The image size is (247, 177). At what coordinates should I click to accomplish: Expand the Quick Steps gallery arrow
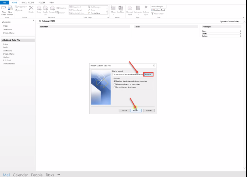[107, 13]
